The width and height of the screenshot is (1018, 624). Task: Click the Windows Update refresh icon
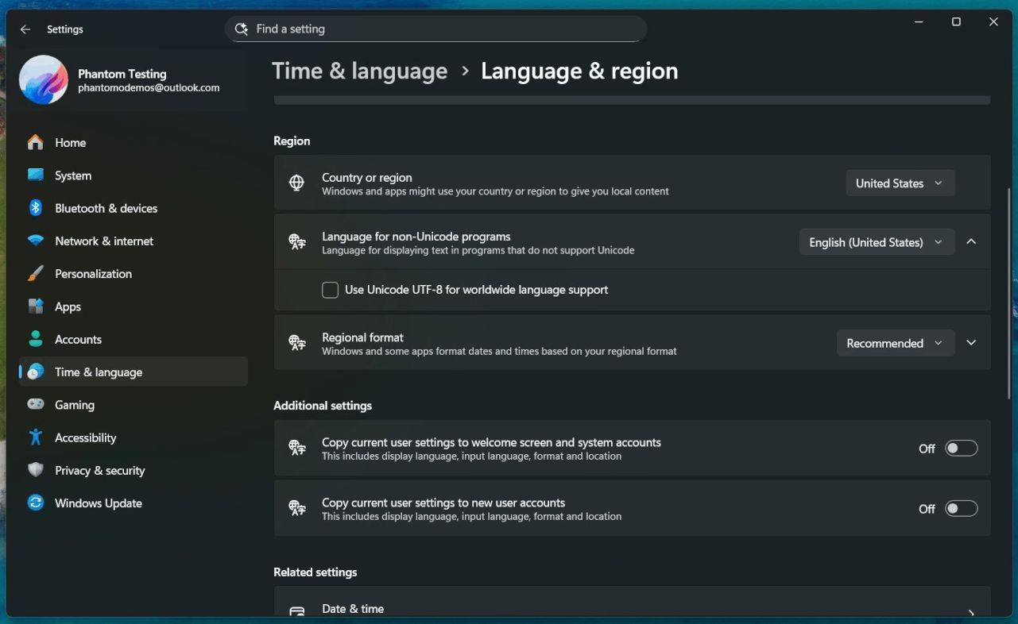(36, 503)
